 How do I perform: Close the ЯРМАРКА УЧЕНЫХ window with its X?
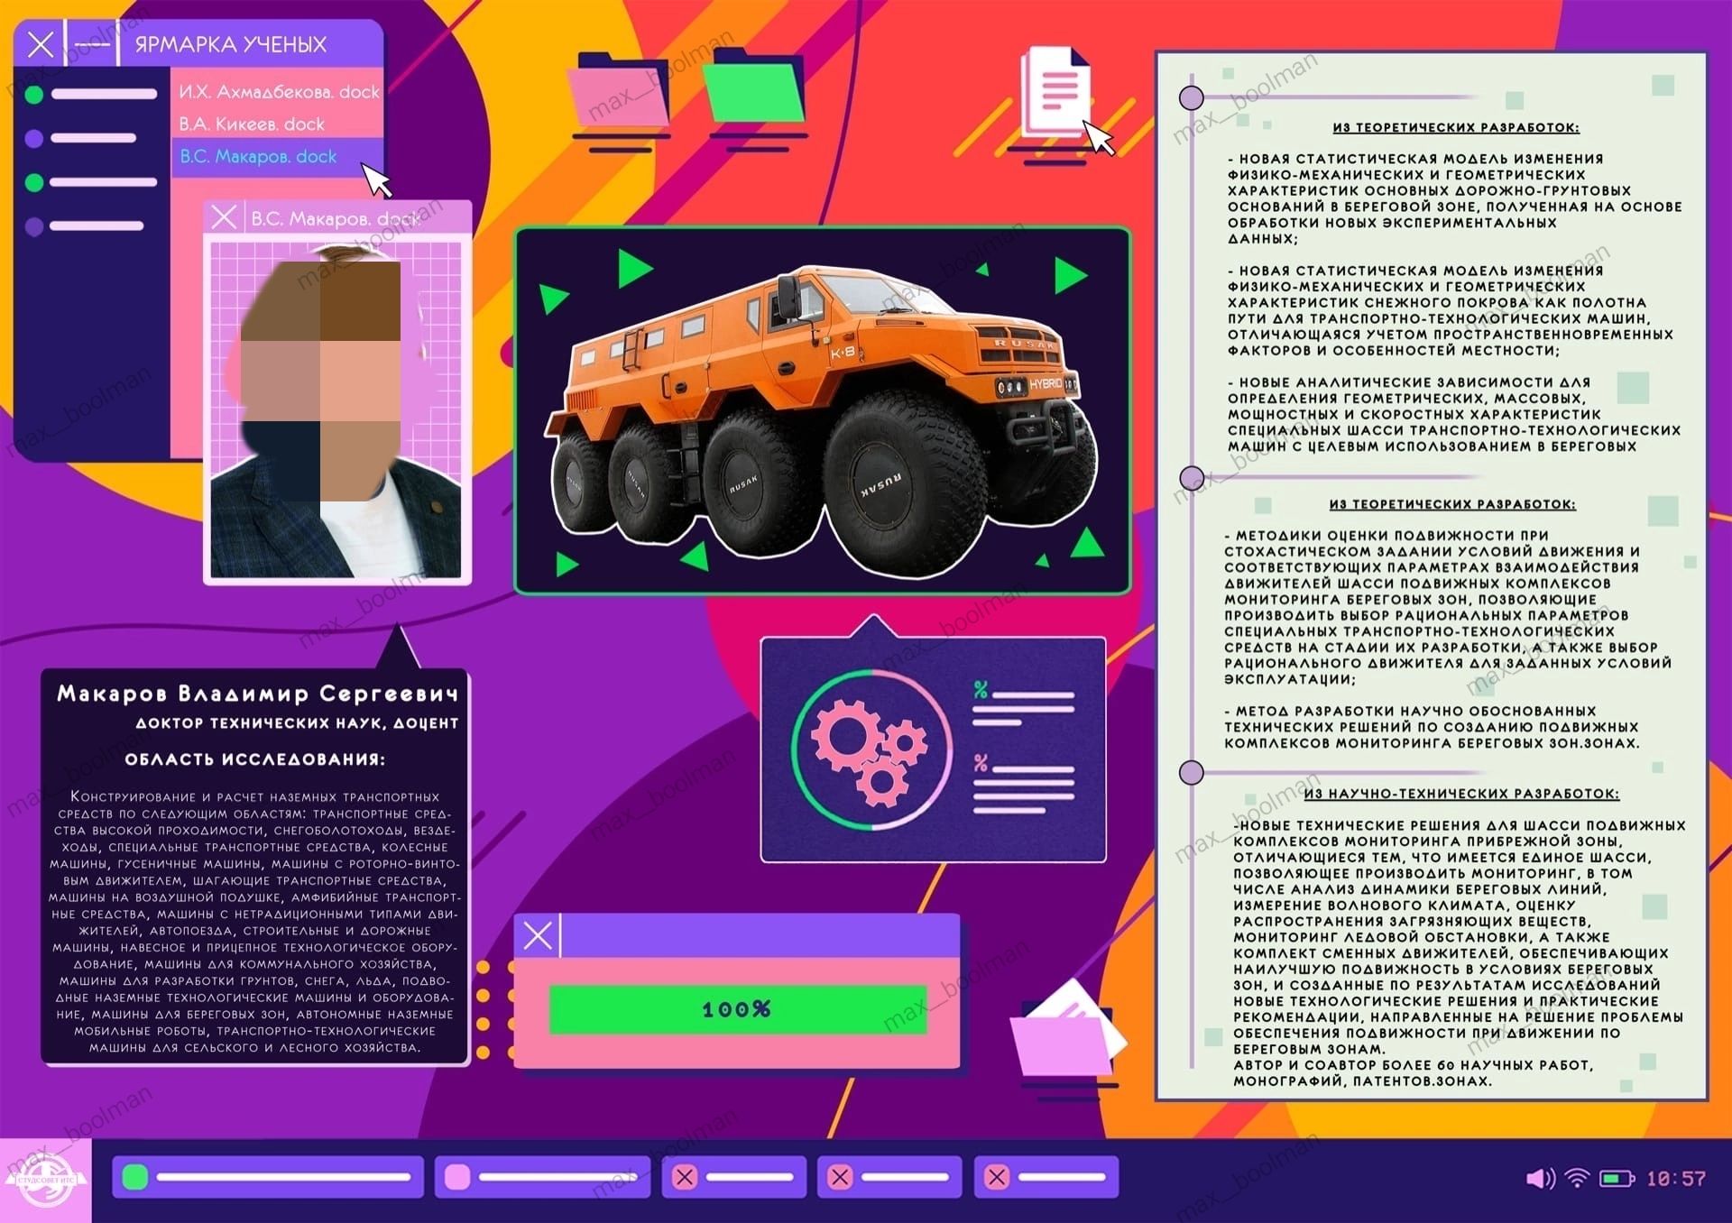tap(41, 43)
